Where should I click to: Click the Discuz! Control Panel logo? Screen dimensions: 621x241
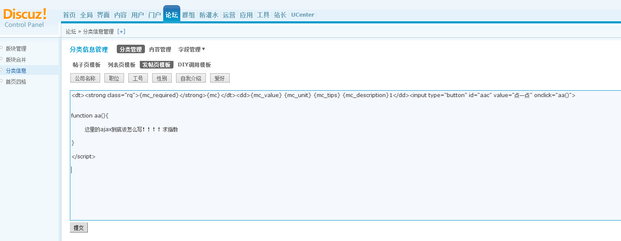(25, 18)
